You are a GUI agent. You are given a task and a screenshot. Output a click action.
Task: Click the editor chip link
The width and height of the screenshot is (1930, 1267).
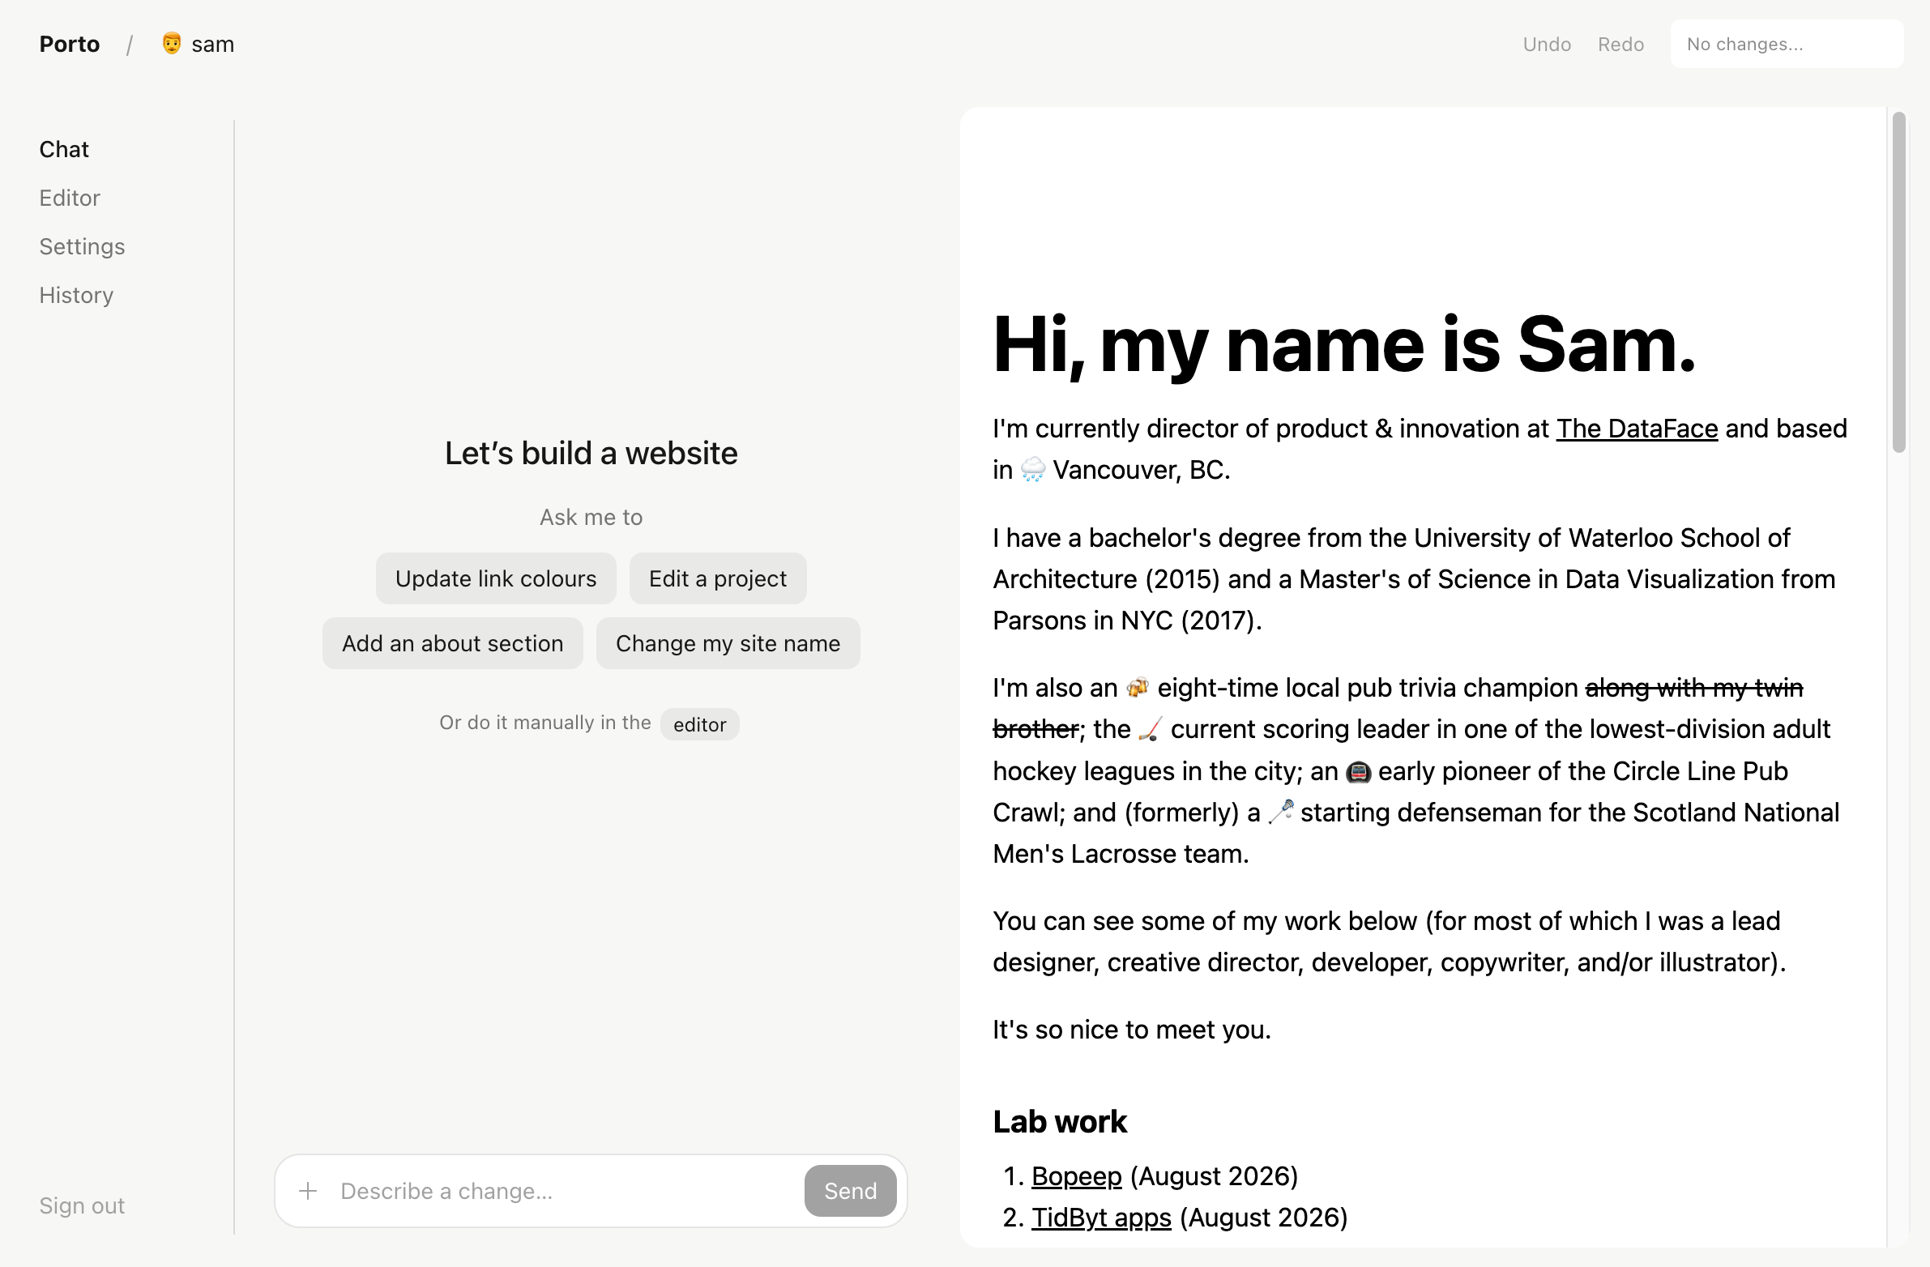[699, 724]
